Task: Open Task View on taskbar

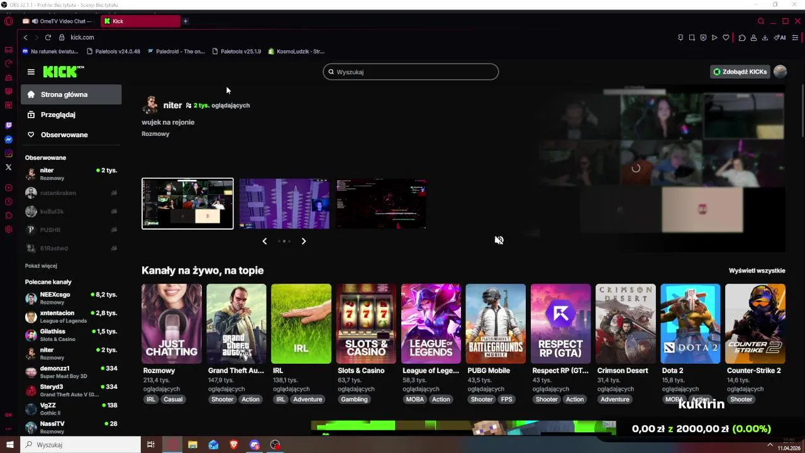Action: pyautogui.click(x=151, y=445)
